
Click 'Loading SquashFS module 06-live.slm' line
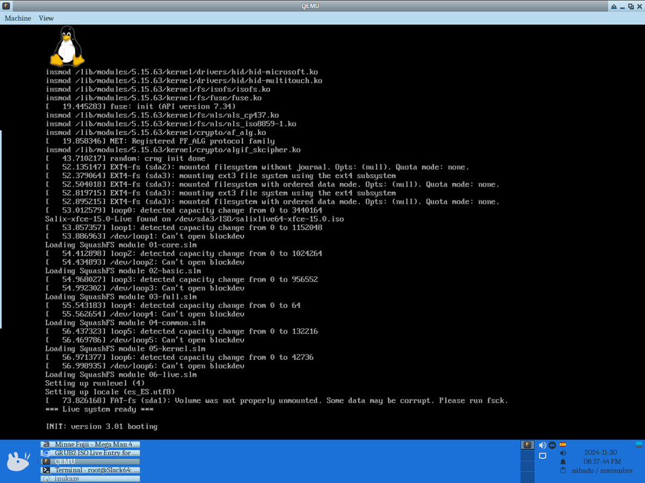click(121, 374)
